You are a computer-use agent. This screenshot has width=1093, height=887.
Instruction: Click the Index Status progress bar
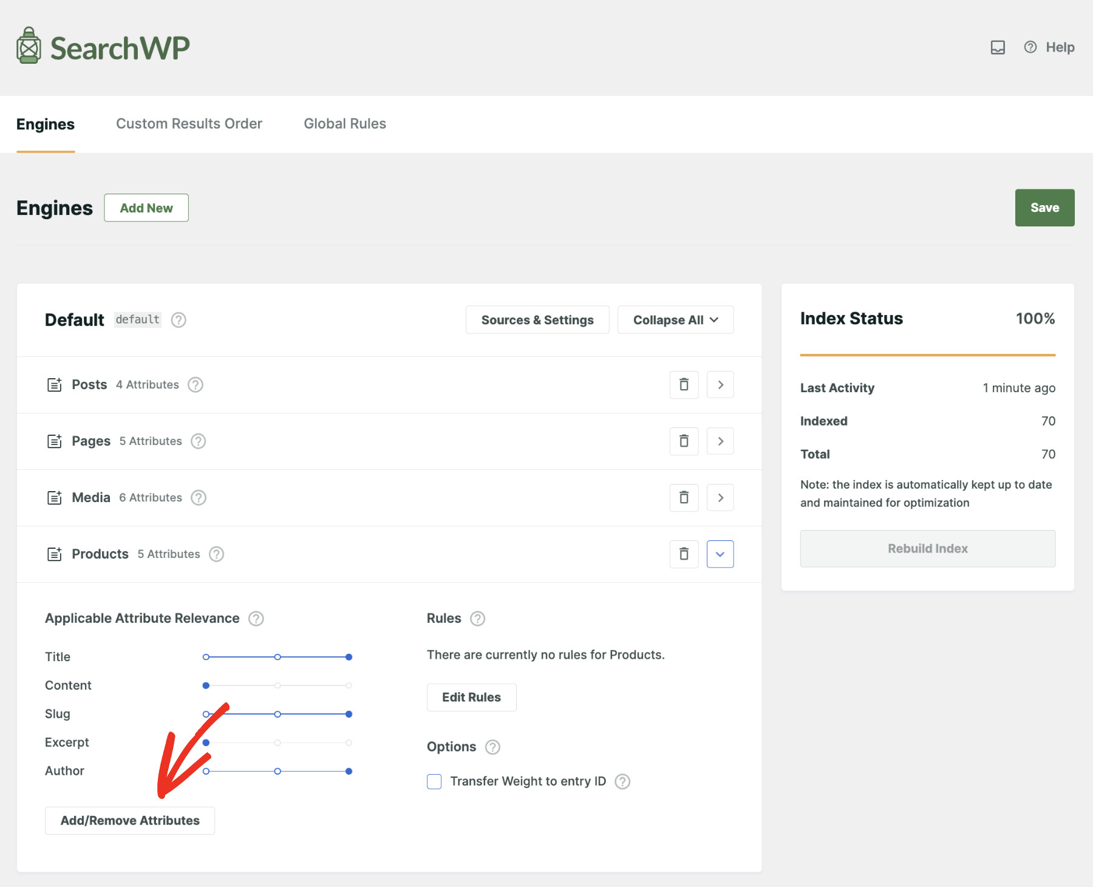point(928,355)
